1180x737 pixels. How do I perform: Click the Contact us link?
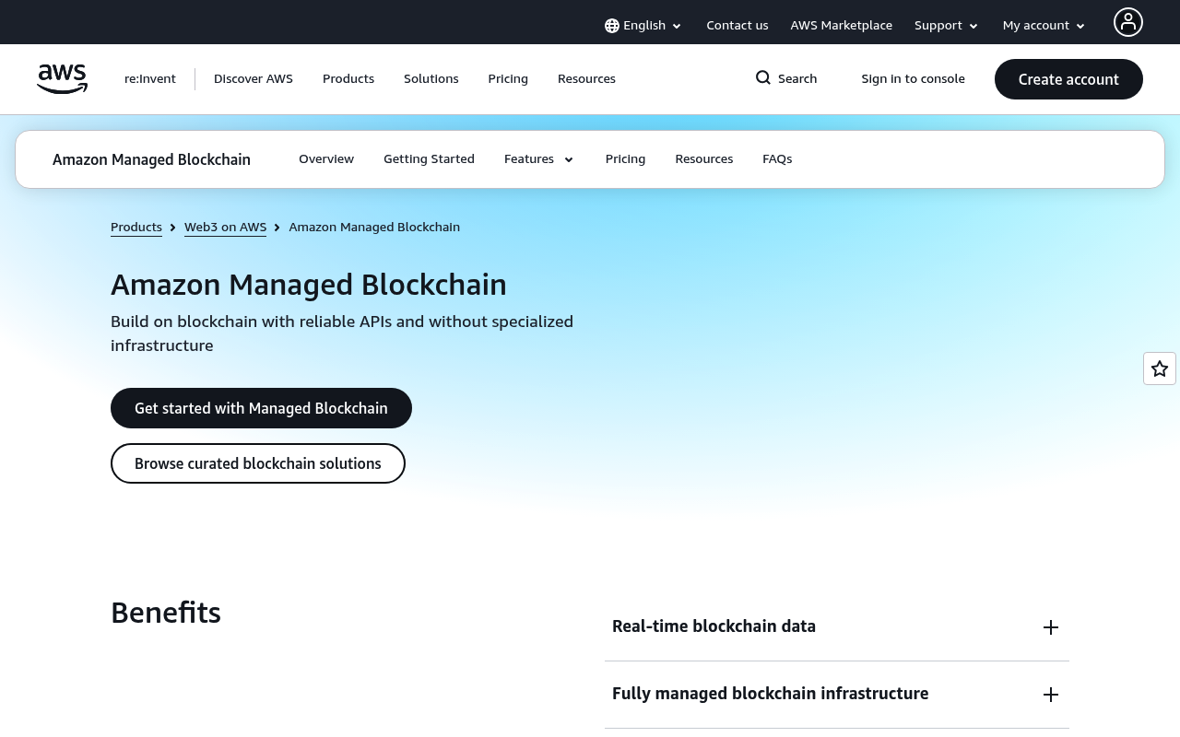pos(737,26)
